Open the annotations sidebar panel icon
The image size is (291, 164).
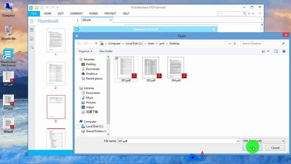32,38
